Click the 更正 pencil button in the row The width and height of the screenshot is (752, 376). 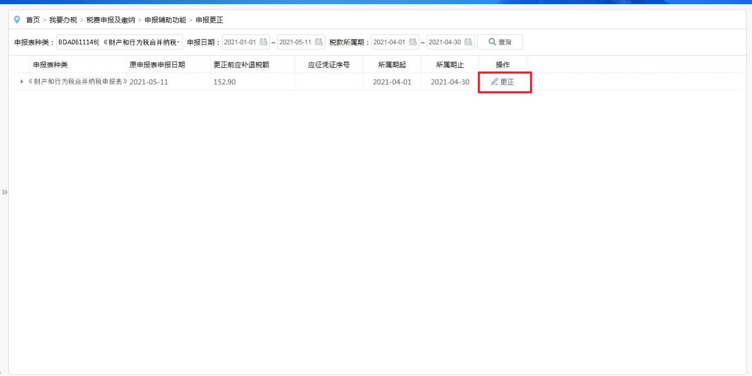coord(503,82)
